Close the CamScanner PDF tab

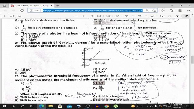pos(51,6)
